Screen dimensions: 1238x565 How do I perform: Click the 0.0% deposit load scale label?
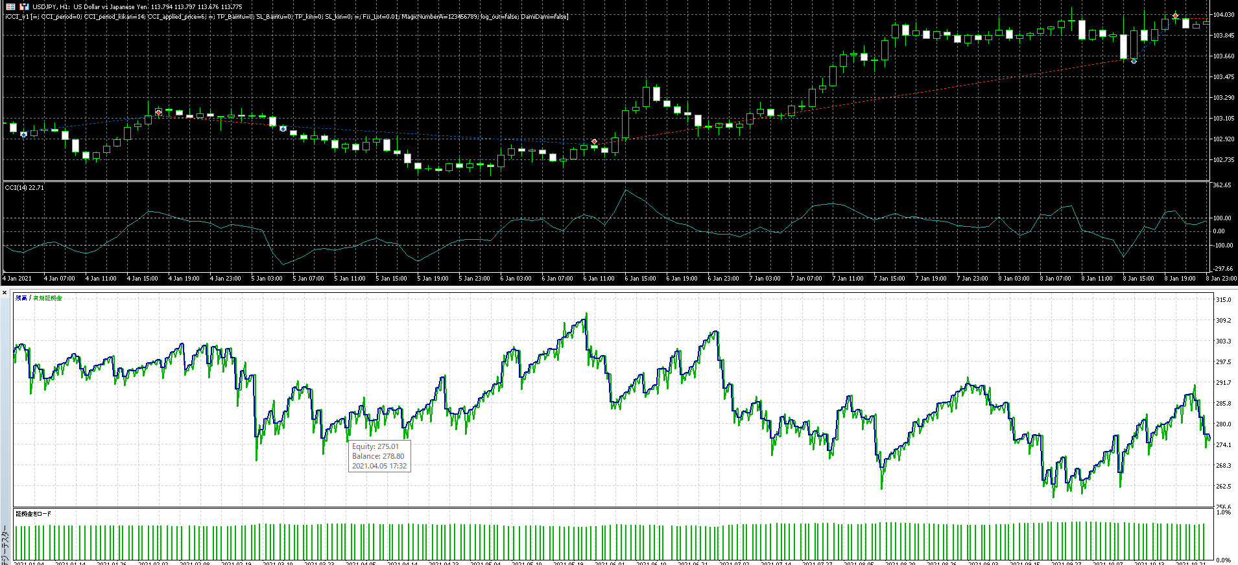(x=1223, y=560)
